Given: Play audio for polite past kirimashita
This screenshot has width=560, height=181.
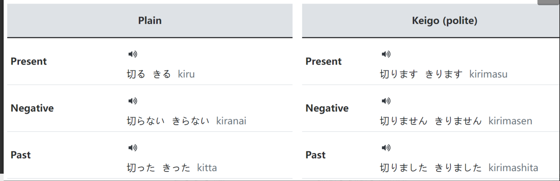Looking at the screenshot, I should [x=386, y=148].
